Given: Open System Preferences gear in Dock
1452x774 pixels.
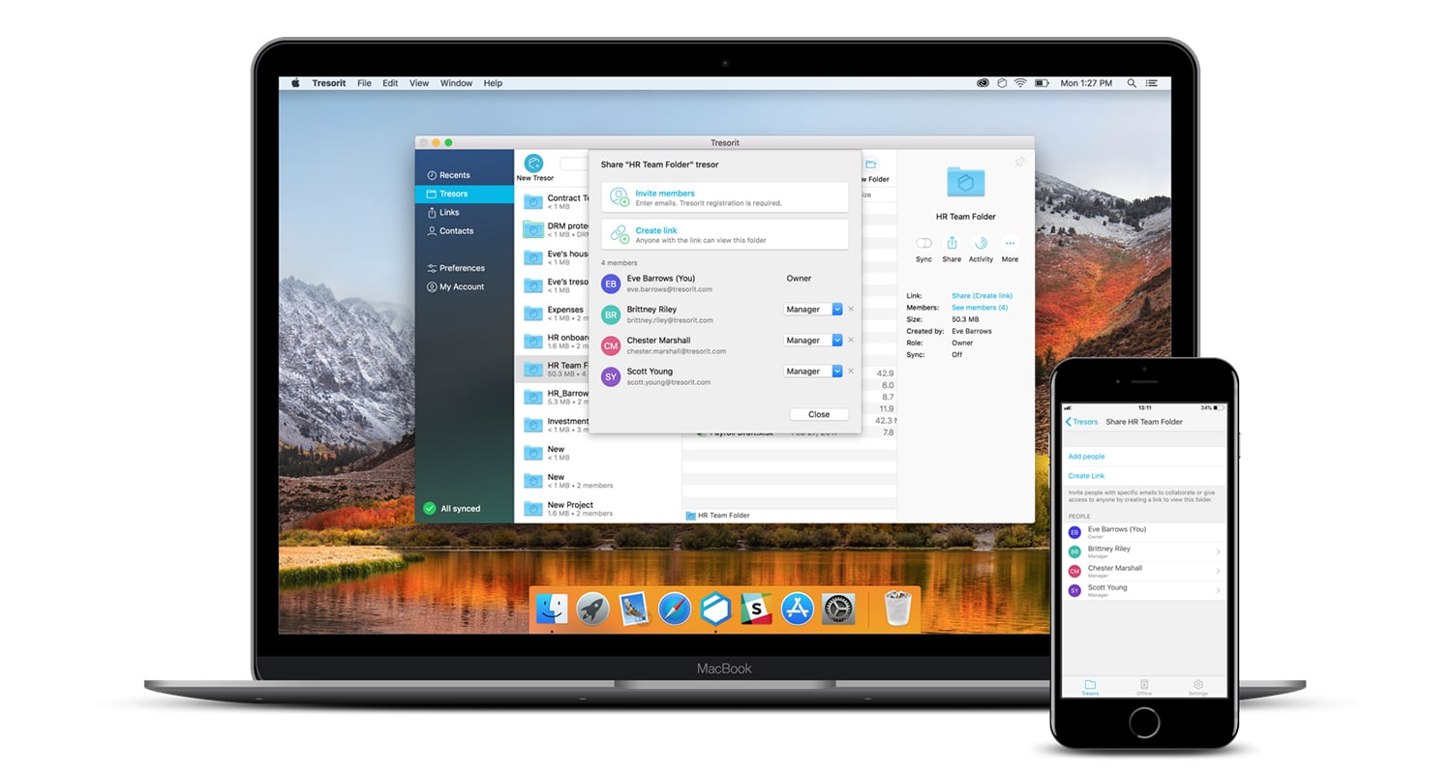Looking at the screenshot, I should click(837, 610).
